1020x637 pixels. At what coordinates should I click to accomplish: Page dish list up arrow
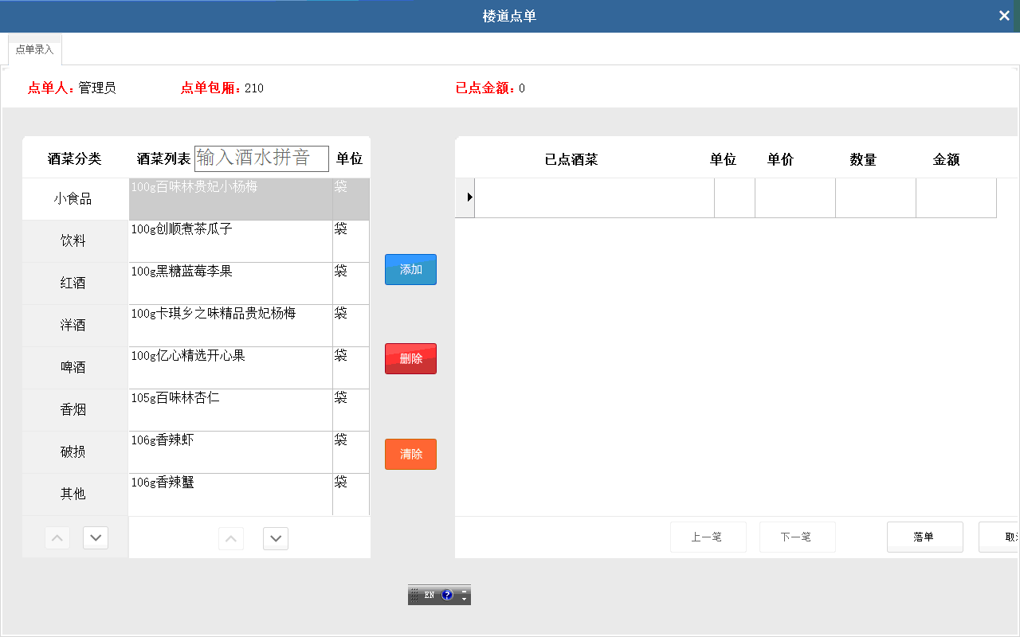click(x=231, y=539)
